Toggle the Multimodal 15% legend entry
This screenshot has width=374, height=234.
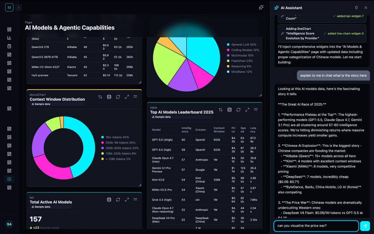[240, 55]
